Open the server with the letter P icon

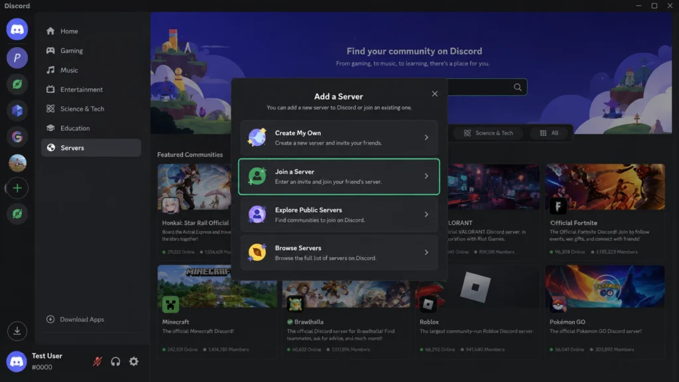coord(17,58)
